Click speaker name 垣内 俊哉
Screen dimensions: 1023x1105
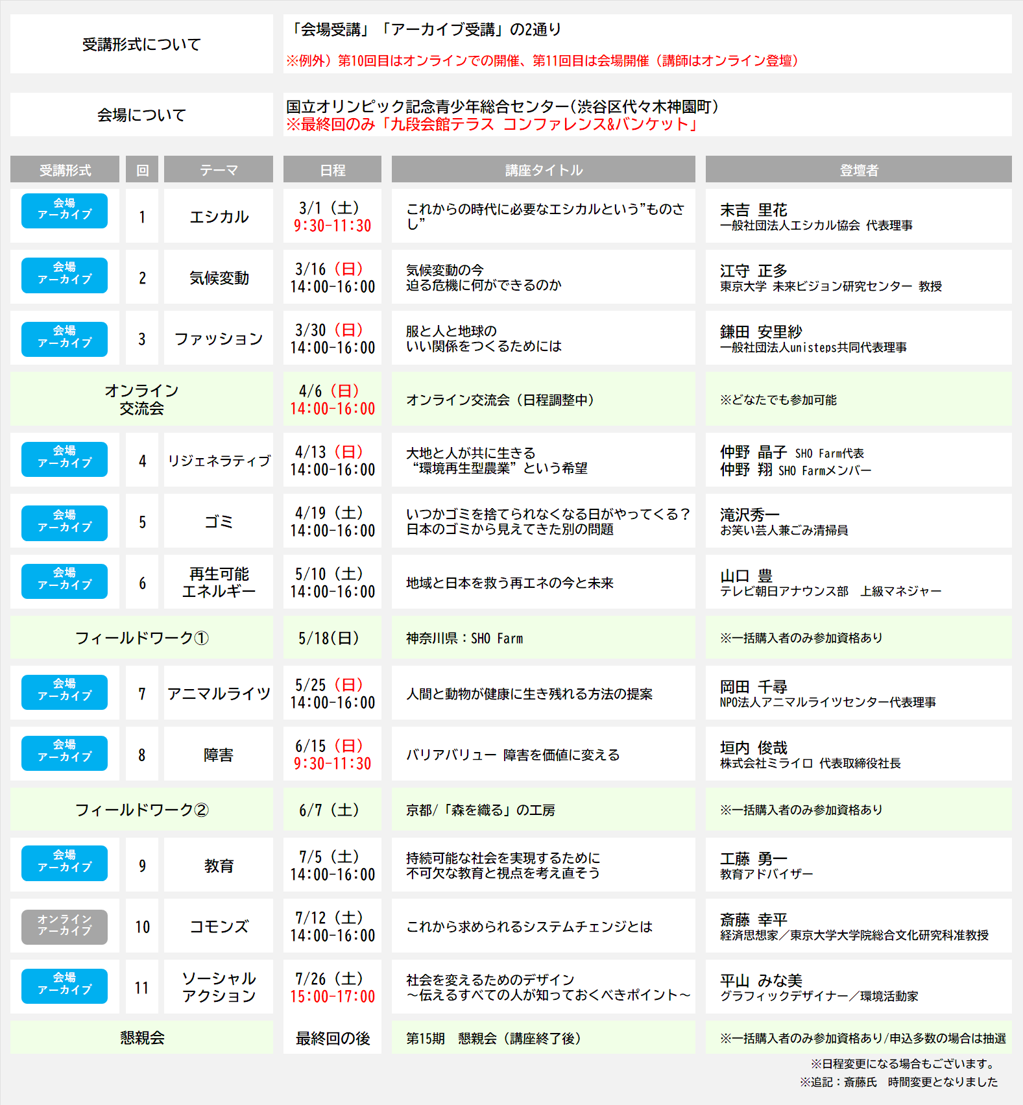(753, 747)
